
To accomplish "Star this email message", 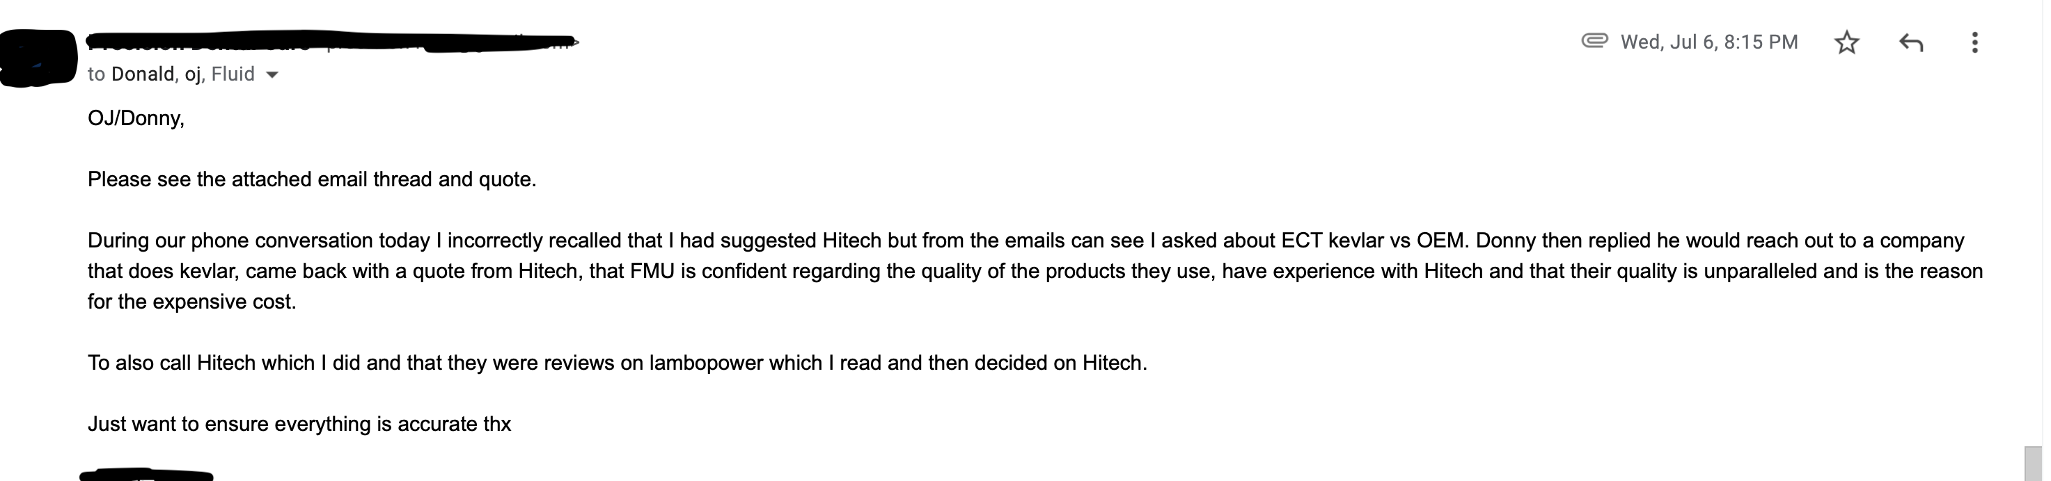I will click(1846, 42).
